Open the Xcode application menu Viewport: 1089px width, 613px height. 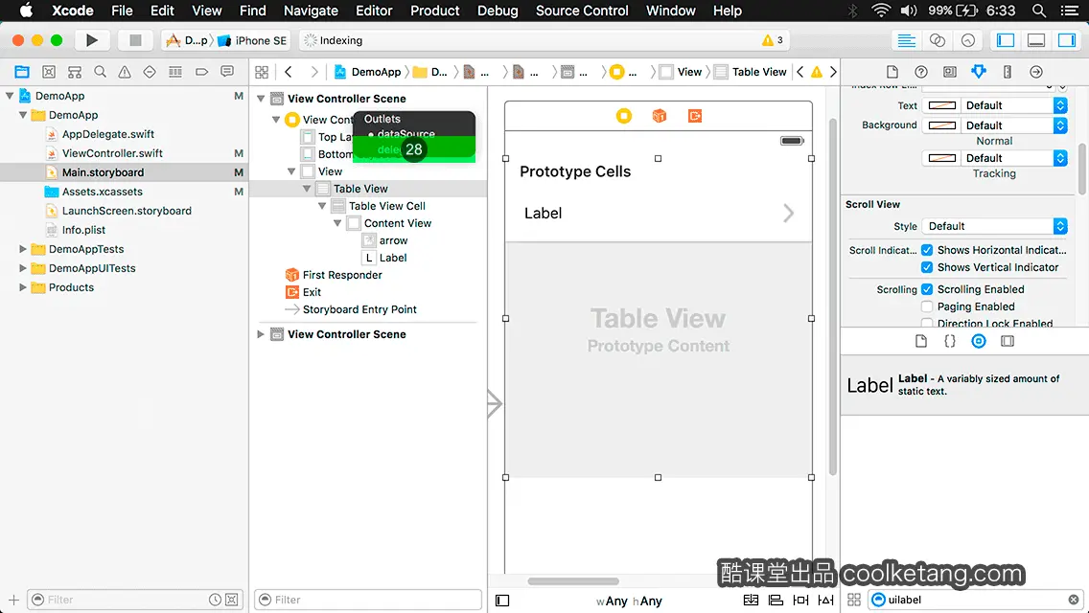click(72, 11)
